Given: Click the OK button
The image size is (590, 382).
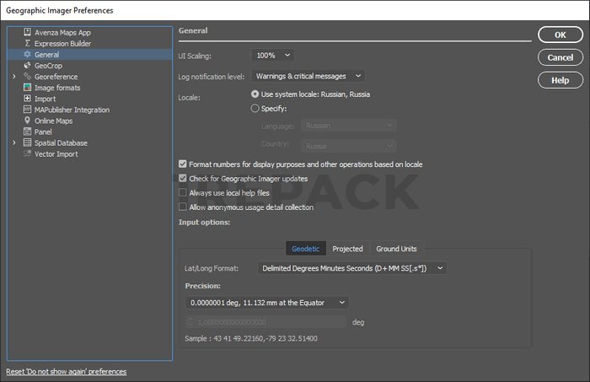Looking at the screenshot, I should click(560, 35).
